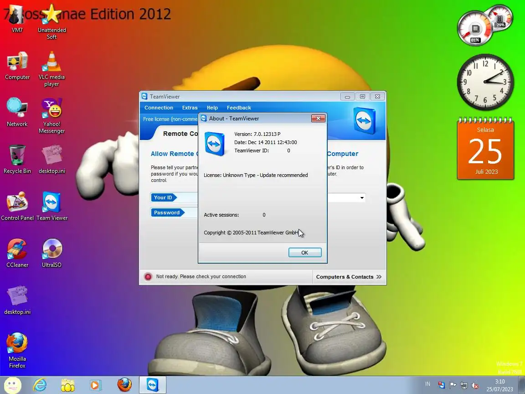This screenshot has height=394, width=525.
Task: Click License: Unknown Type text
Action: 256,175
